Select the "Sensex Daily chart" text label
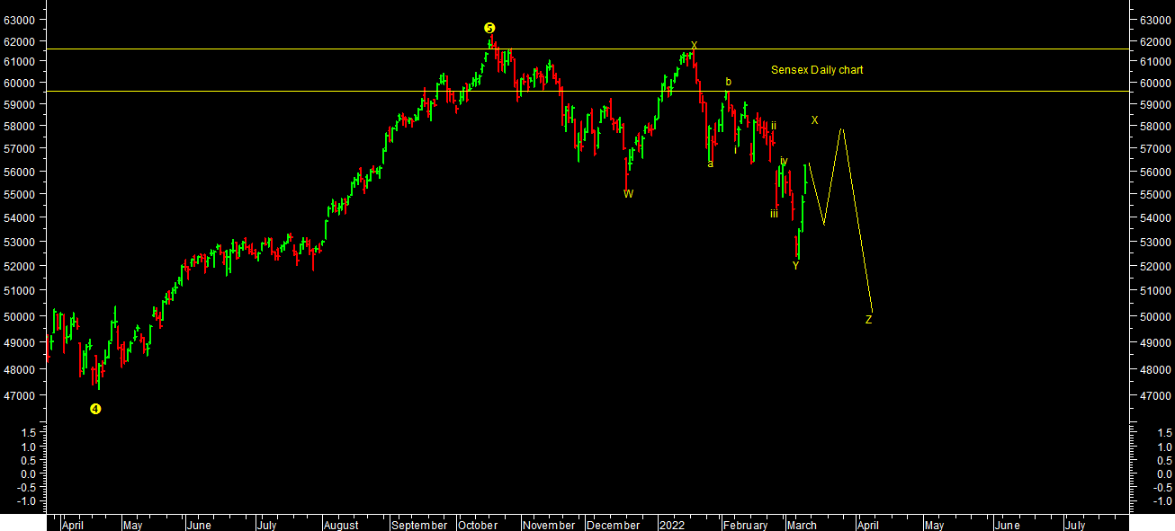Viewport: 1175px width, 531px height. 816,70
